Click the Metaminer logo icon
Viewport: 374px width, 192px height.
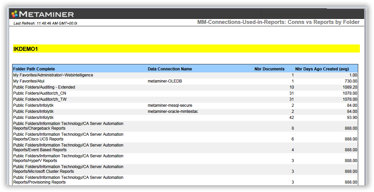[15, 14]
